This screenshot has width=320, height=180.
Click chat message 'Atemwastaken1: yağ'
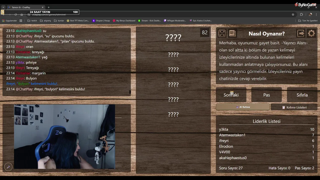pos(27,57)
